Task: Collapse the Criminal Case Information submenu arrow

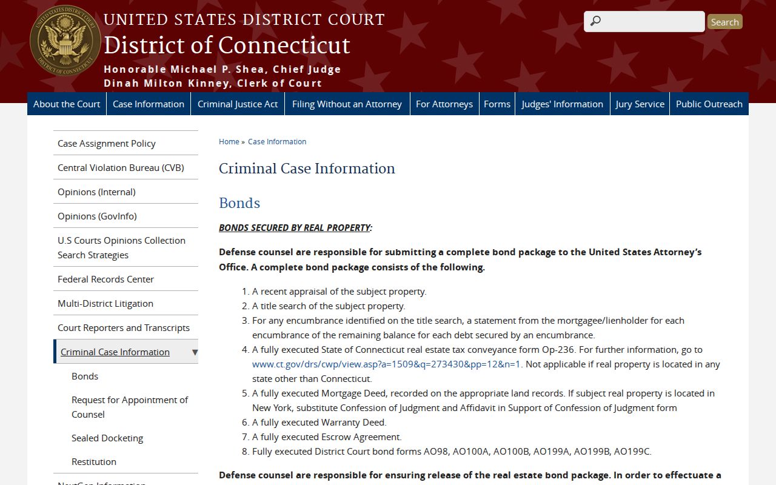Action: 195,352
